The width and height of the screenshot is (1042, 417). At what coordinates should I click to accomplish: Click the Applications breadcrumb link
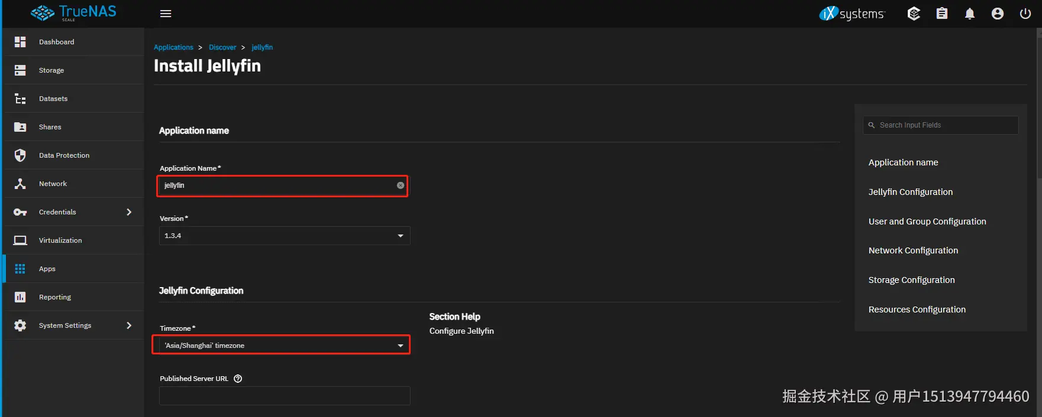[173, 47]
